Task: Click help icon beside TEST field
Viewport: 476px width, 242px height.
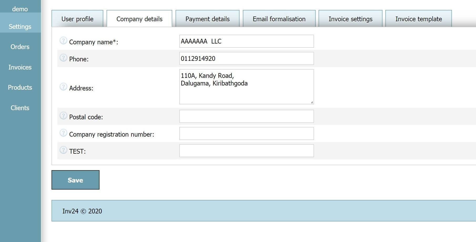Action: (x=63, y=150)
